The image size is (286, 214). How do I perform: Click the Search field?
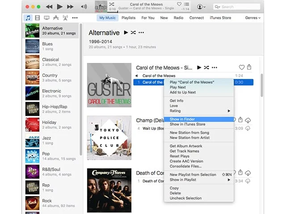point(236,7)
